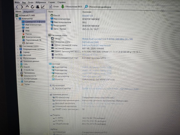Click the Отчёт report toolbar button

point(54,7)
